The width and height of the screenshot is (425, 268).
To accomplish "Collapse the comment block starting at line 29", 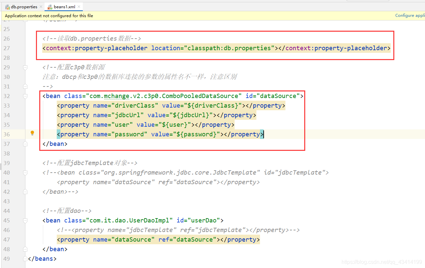I will click(25, 67).
